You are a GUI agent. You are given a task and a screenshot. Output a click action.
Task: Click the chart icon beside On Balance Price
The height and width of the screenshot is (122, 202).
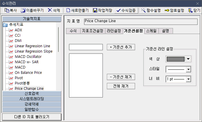11,73
